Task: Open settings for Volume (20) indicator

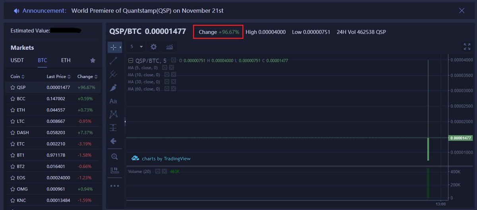Action: [x=157, y=171]
